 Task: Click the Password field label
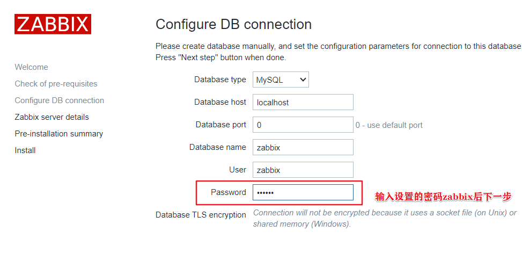(x=228, y=192)
